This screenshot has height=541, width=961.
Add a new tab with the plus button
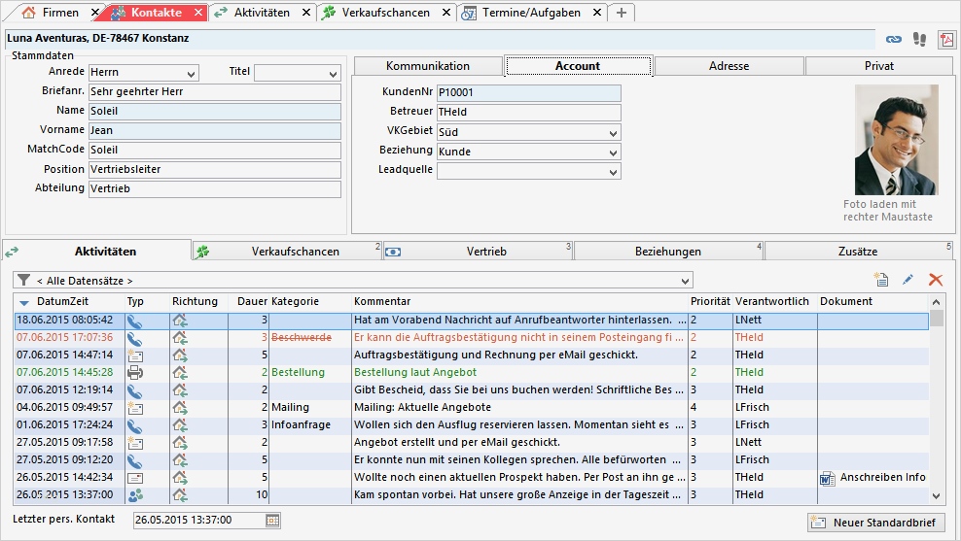(x=623, y=13)
